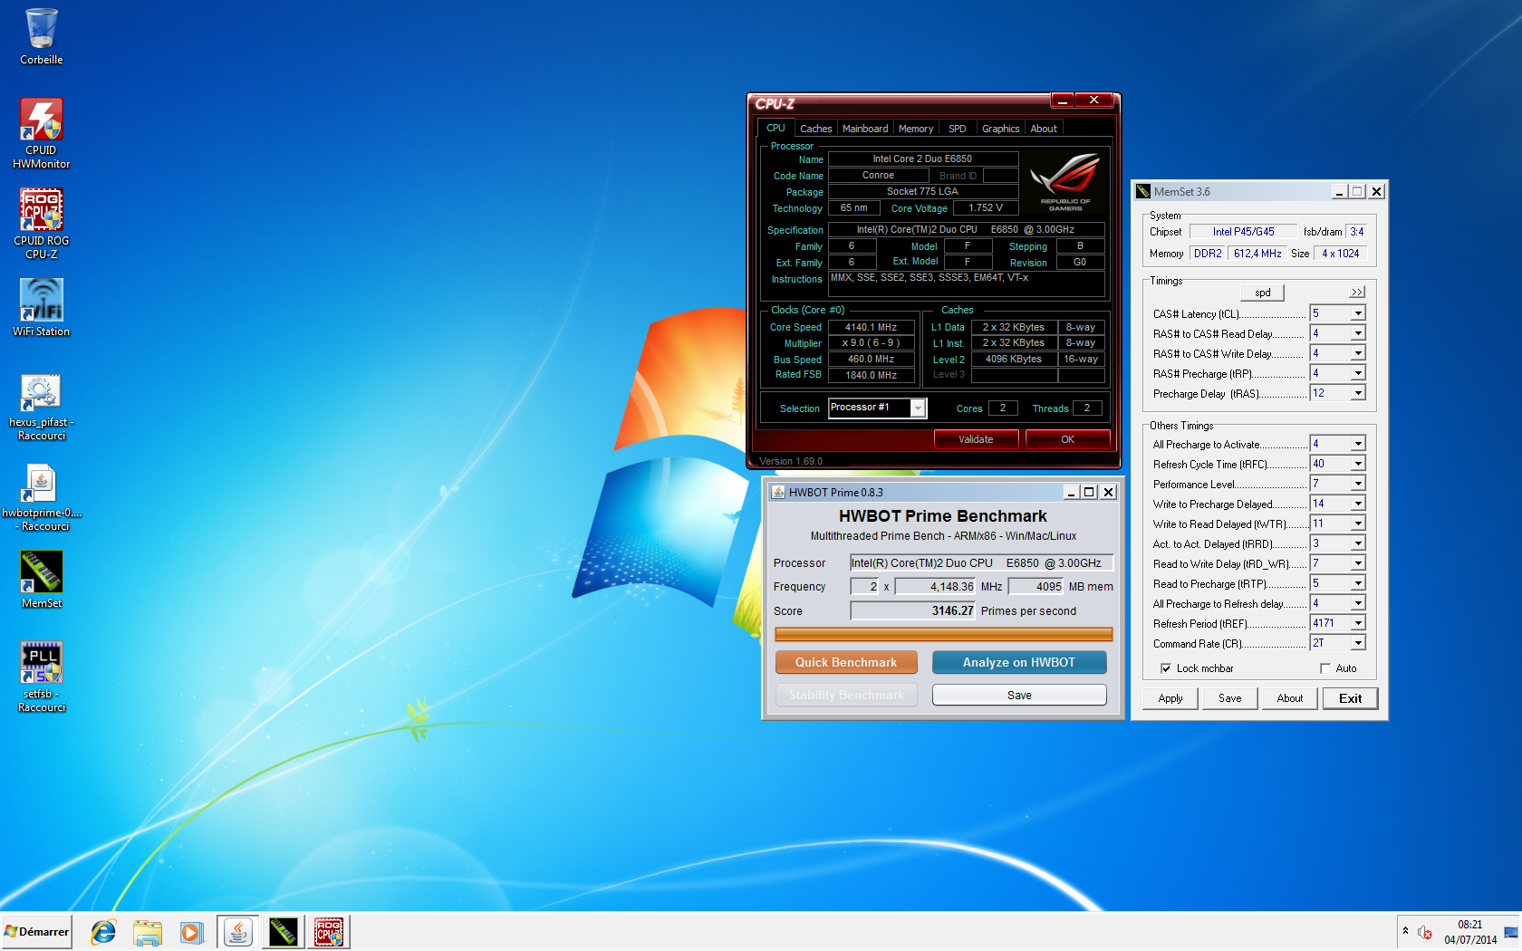The width and height of the screenshot is (1522, 951).
Task: Switch to the About tab in CPU-Z
Action: [x=1044, y=129]
